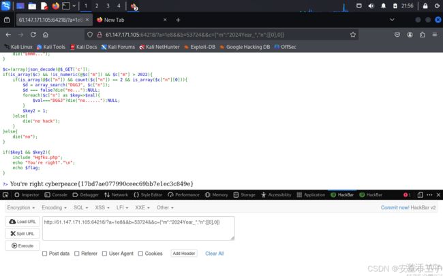Open the Google Hacking DB bookmark

(245, 47)
